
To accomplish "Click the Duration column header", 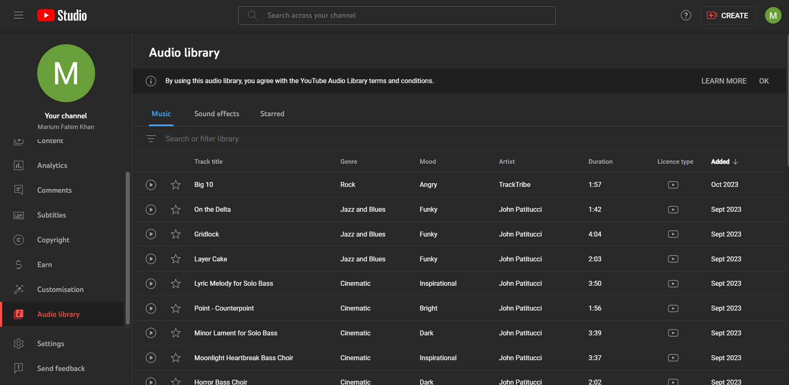I will pyautogui.click(x=600, y=162).
